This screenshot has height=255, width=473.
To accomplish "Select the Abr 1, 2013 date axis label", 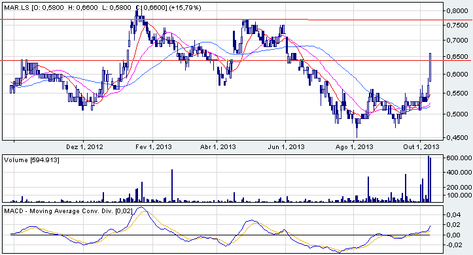I will [218, 147].
